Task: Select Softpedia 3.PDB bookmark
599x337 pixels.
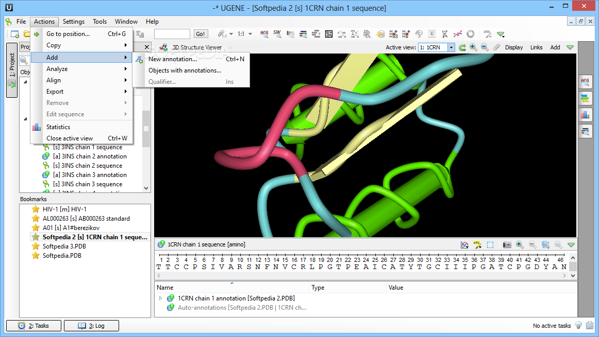Action: coord(64,246)
